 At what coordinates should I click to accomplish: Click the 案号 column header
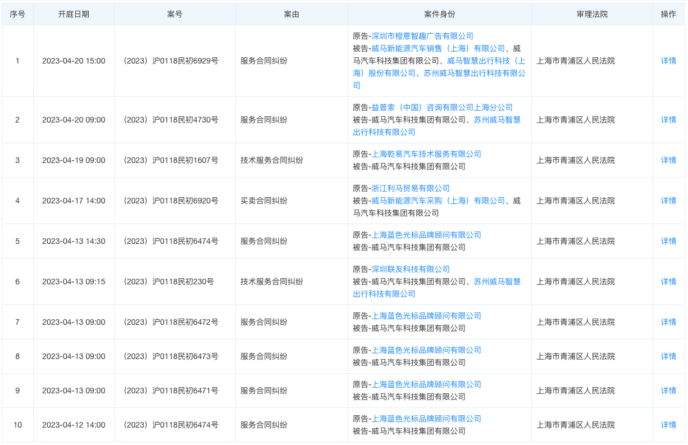coord(175,15)
